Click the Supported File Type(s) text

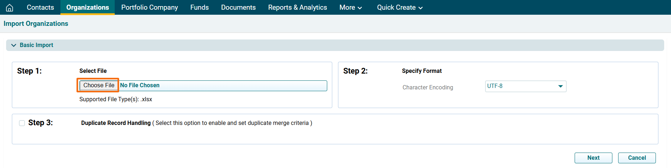(x=115, y=99)
